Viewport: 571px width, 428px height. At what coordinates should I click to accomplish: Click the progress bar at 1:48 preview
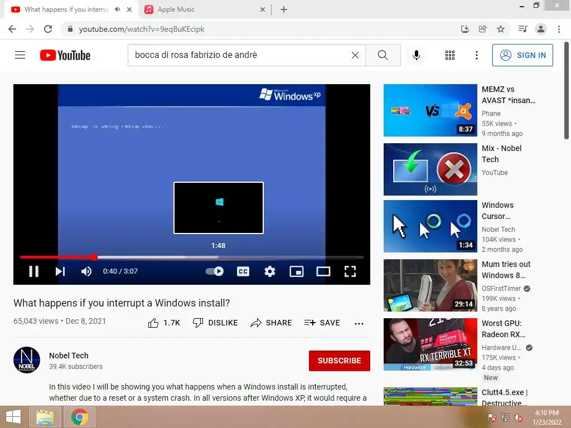(x=218, y=257)
